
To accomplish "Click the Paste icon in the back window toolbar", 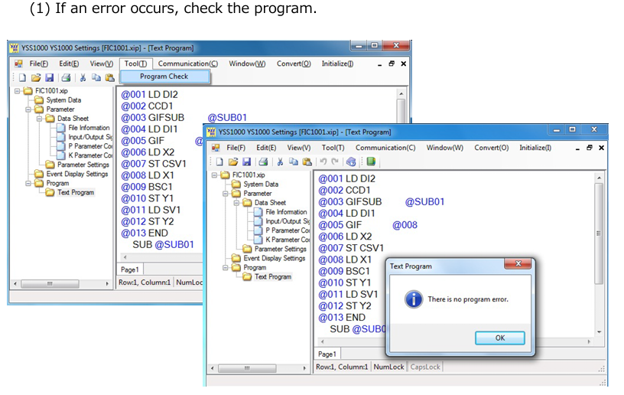I will tap(109, 77).
